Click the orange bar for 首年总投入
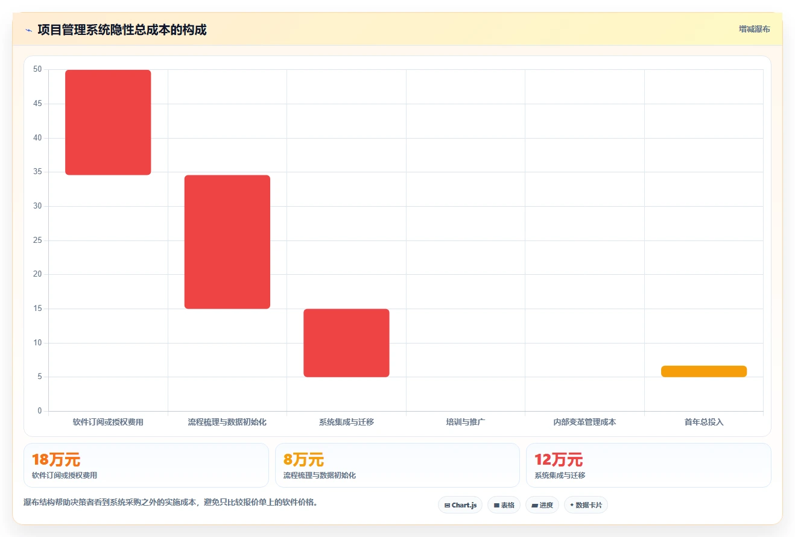This screenshot has height=537, width=795. click(704, 371)
